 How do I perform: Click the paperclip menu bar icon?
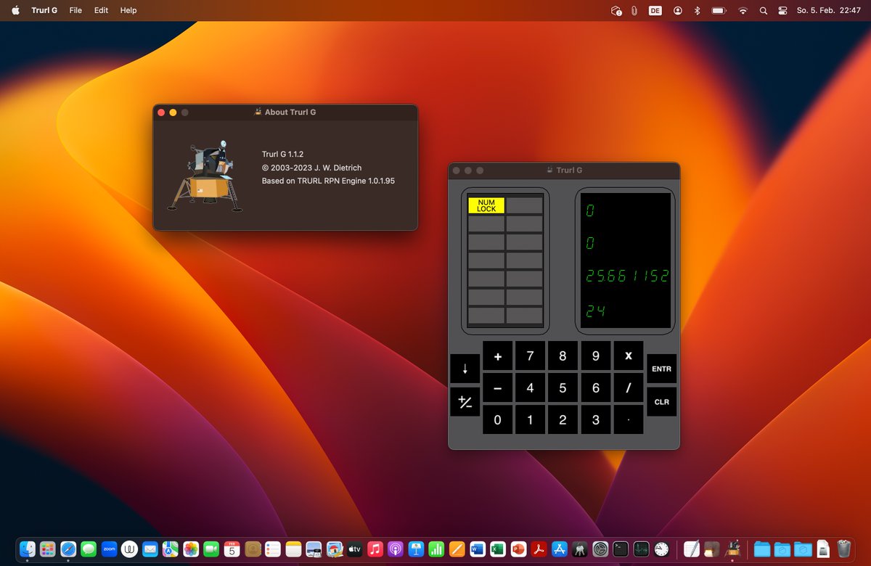pos(634,10)
